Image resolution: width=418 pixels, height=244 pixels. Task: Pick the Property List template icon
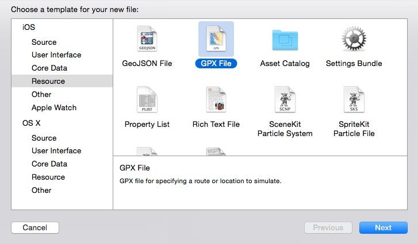147,100
